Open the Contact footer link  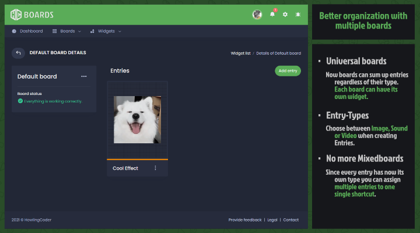pyautogui.click(x=290, y=220)
